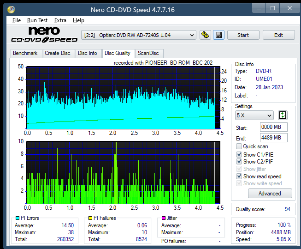
Task: Toggle the Show write speed checkbox
Action: (239, 183)
